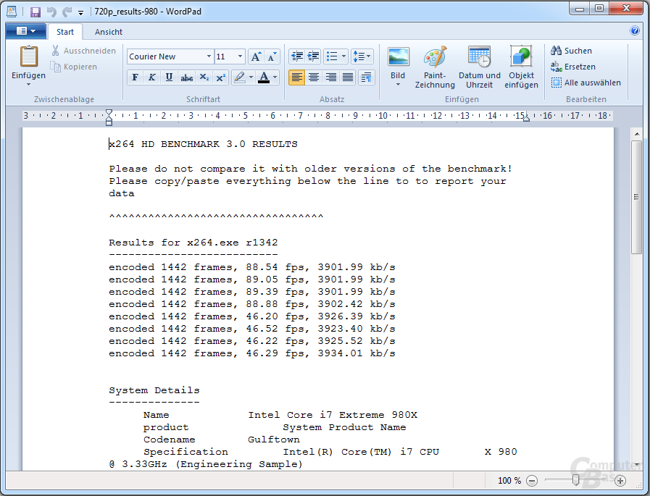
Task: Switch to the Ansicht ribbon tab
Action: pos(108,32)
